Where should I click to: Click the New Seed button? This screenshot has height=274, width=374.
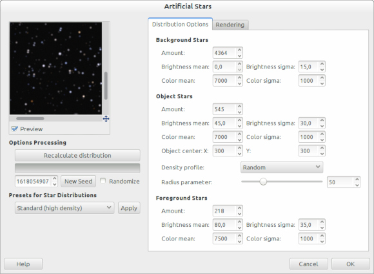tap(78, 181)
